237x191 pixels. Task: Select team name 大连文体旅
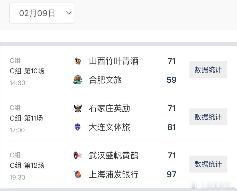tap(109, 127)
